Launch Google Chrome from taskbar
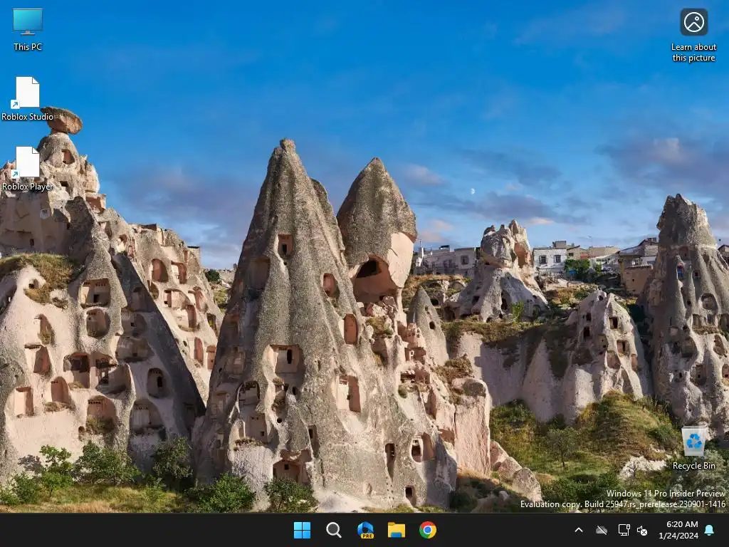 tap(428, 530)
